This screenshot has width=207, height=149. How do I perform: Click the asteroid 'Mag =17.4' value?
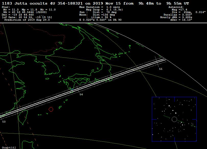coord(179,10)
